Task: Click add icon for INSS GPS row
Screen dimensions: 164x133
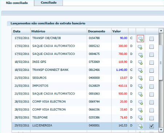Action: click(140, 63)
